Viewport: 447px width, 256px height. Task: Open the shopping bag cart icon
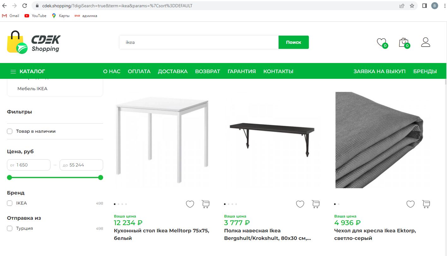click(403, 42)
